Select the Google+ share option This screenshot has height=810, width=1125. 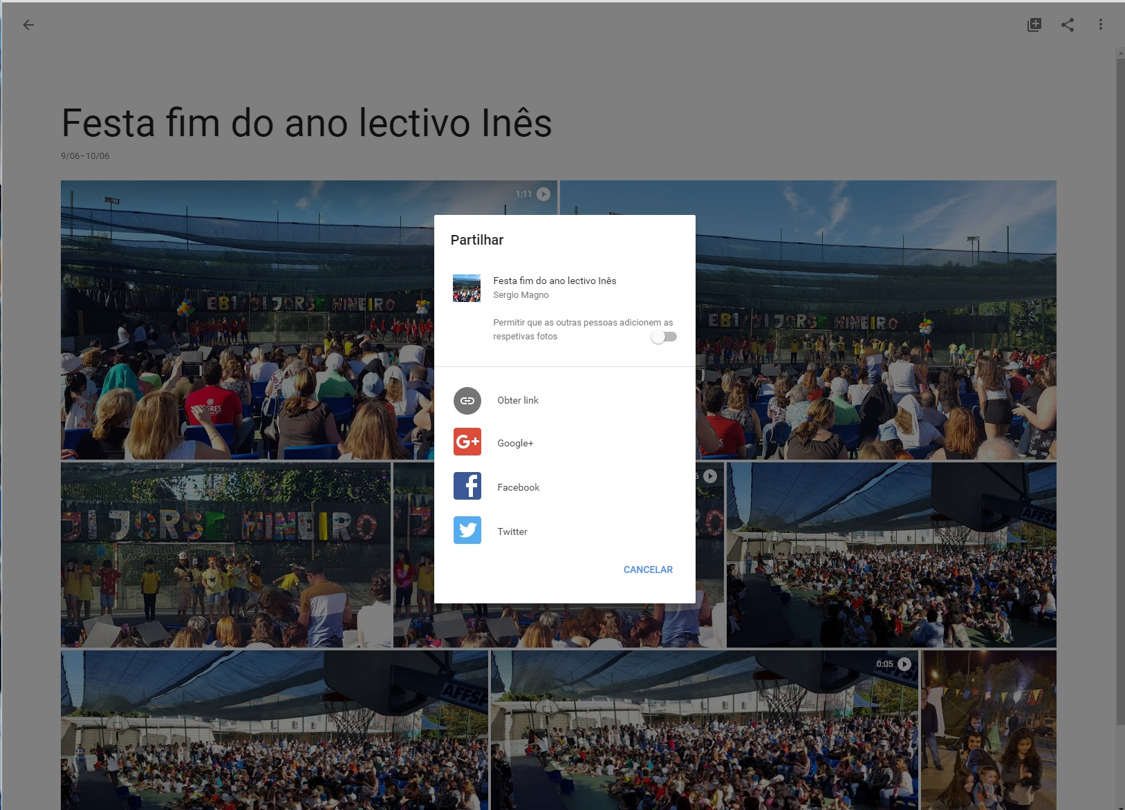[x=565, y=443]
